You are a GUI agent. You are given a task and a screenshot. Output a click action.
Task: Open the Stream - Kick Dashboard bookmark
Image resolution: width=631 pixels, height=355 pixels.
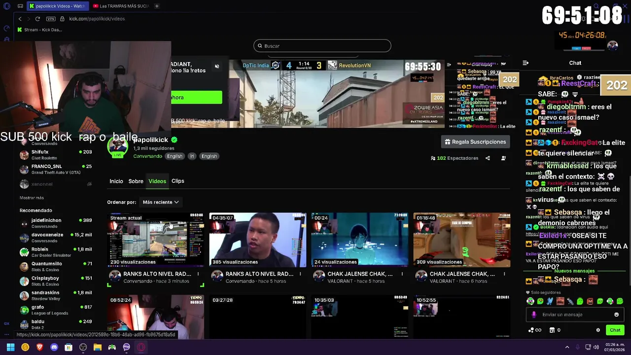coord(39,30)
